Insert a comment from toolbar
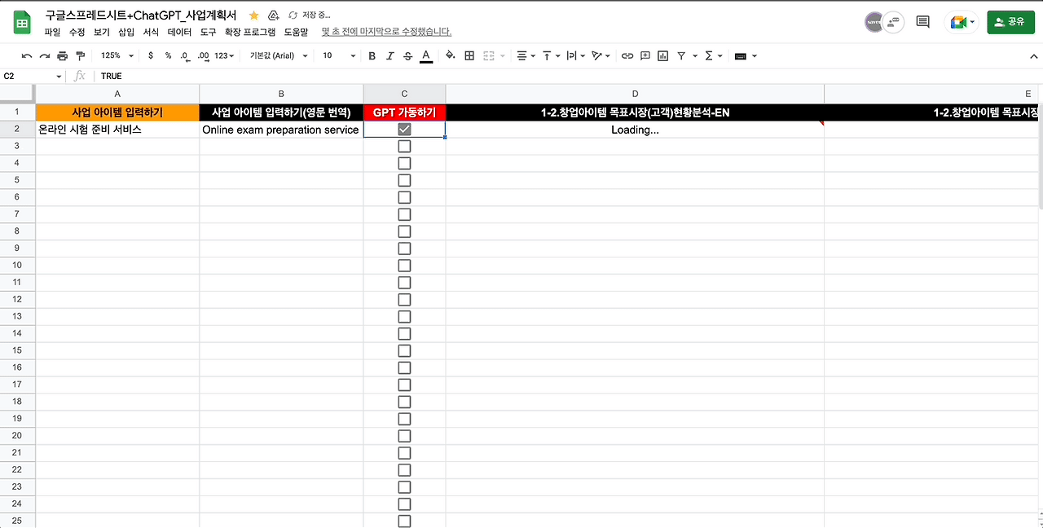The image size is (1043, 528). pos(645,55)
